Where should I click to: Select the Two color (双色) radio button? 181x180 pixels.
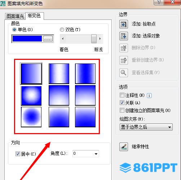(62, 30)
